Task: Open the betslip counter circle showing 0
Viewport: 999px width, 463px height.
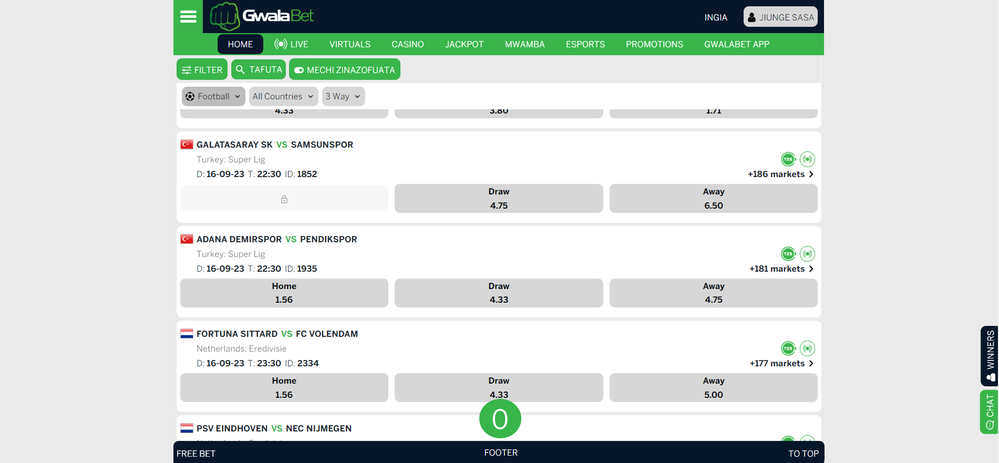Action: (x=500, y=419)
